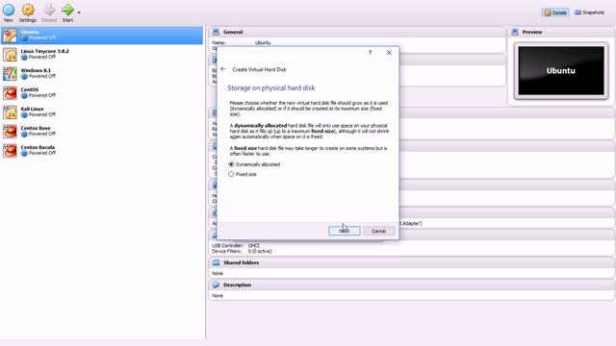Image resolution: width=616 pixels, height=346 pixels.
Task: Select the CentOS virtual machine
Action: (x=102, y=92)
